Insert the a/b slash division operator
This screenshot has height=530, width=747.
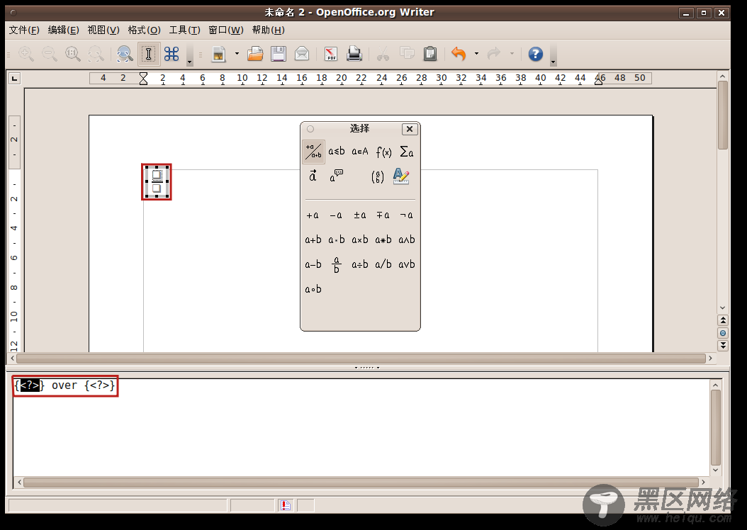383,264
